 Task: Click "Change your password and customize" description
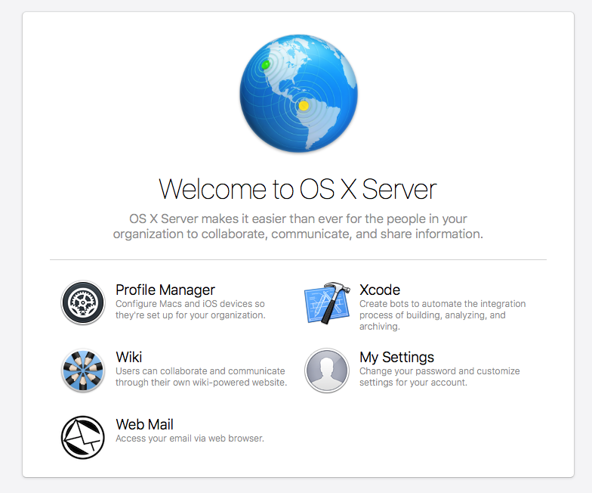pos(439,377)
